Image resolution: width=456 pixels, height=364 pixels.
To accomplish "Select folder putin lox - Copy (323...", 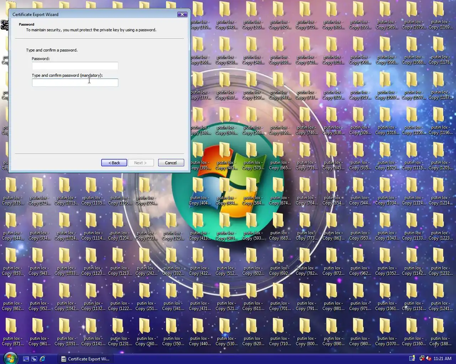I will pos(173,227).
